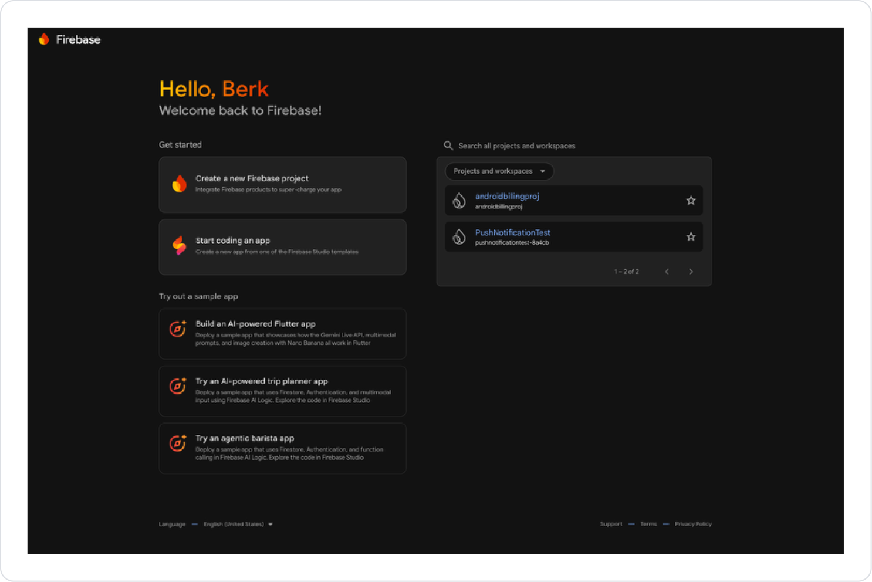Open Try an AI-powered trip planner app
This screenshot has width=872, height=582.
click(x=282, y=391)
